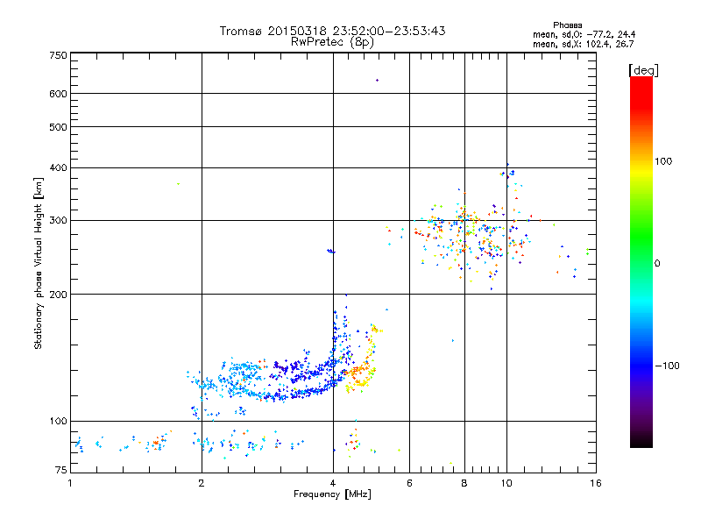Click the '200' height tick label
701x526 pixels.
tap(58, 295)
